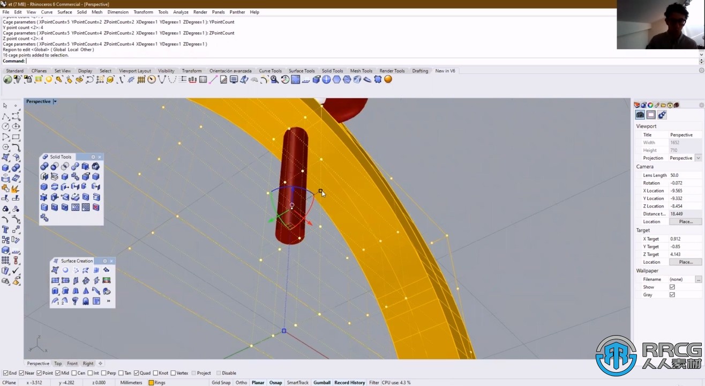Click the Boolean Union icon in Solid Tools

tap(44, 166)
